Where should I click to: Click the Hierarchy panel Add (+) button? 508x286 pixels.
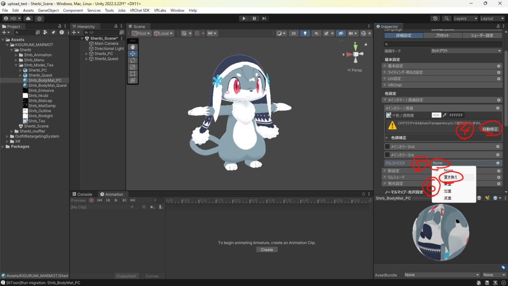75,32
